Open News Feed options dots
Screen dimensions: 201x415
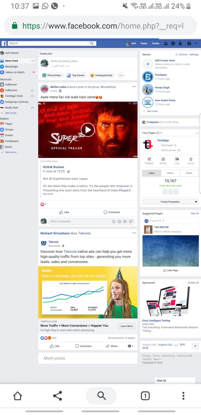33,61
